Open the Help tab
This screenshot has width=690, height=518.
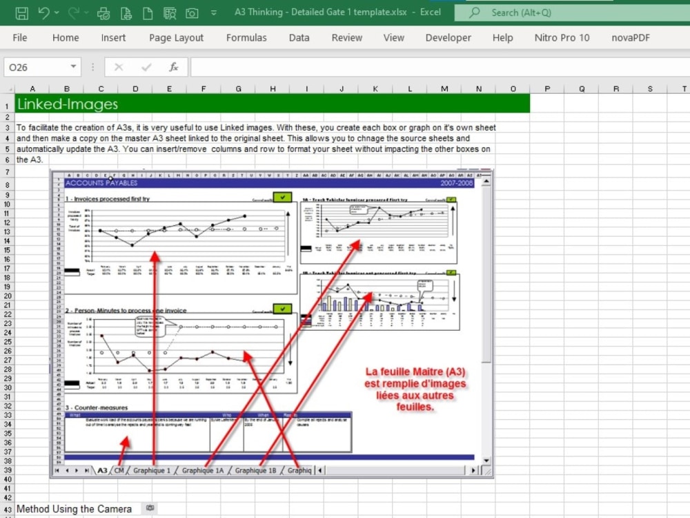point(502,38)
